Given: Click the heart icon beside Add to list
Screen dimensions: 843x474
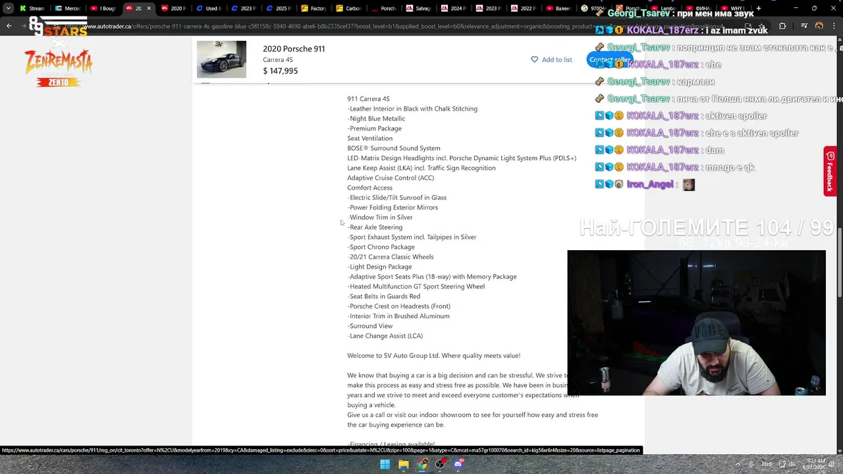Looking at the screenshot, I should (x=534, y=59).
